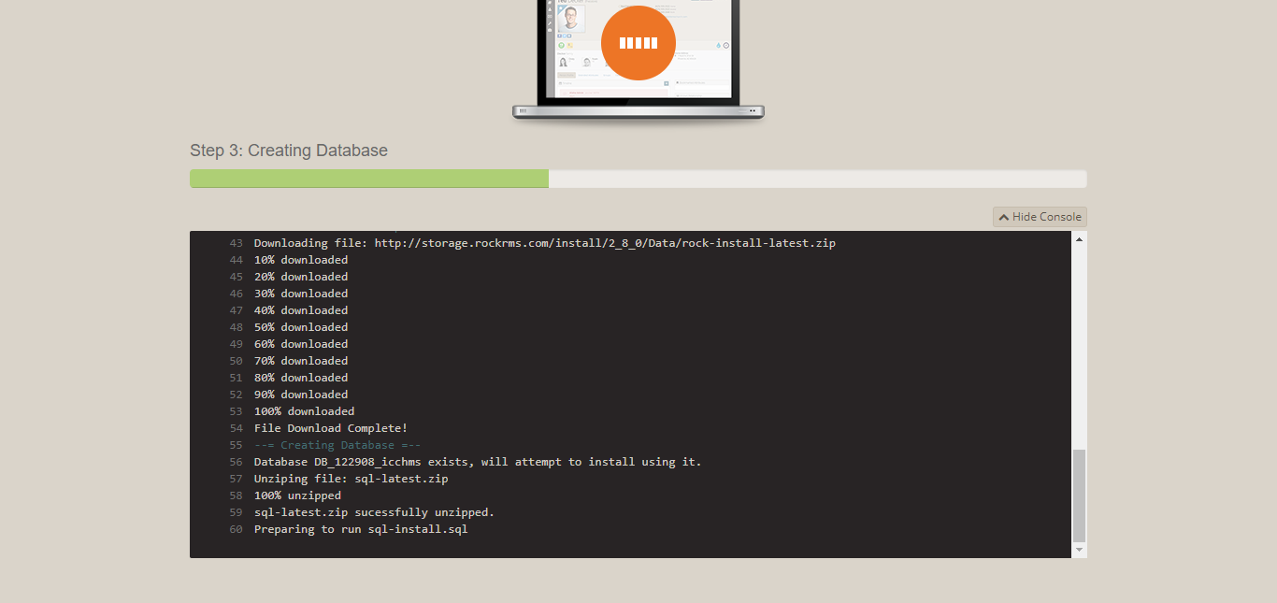The image size is (1277, 603).
Task: Click the chevron arrow on Hide Console
Action: (1003, 217)
